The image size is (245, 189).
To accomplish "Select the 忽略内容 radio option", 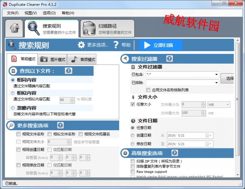I will point(13,108).
